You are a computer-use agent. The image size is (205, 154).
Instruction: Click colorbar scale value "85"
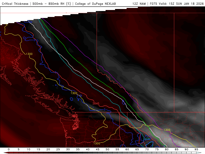177,149
